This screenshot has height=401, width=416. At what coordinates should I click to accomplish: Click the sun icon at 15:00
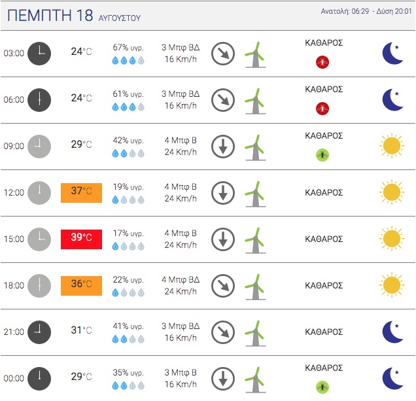coord(392,238)
